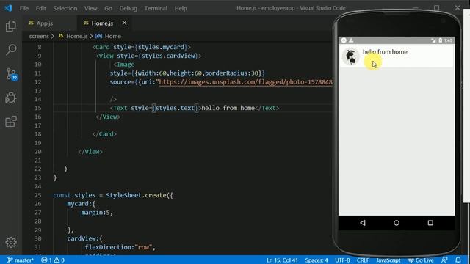The image size is (470, 264).
Task: Click the master git branch indicator
Action: tap(20, 260)
